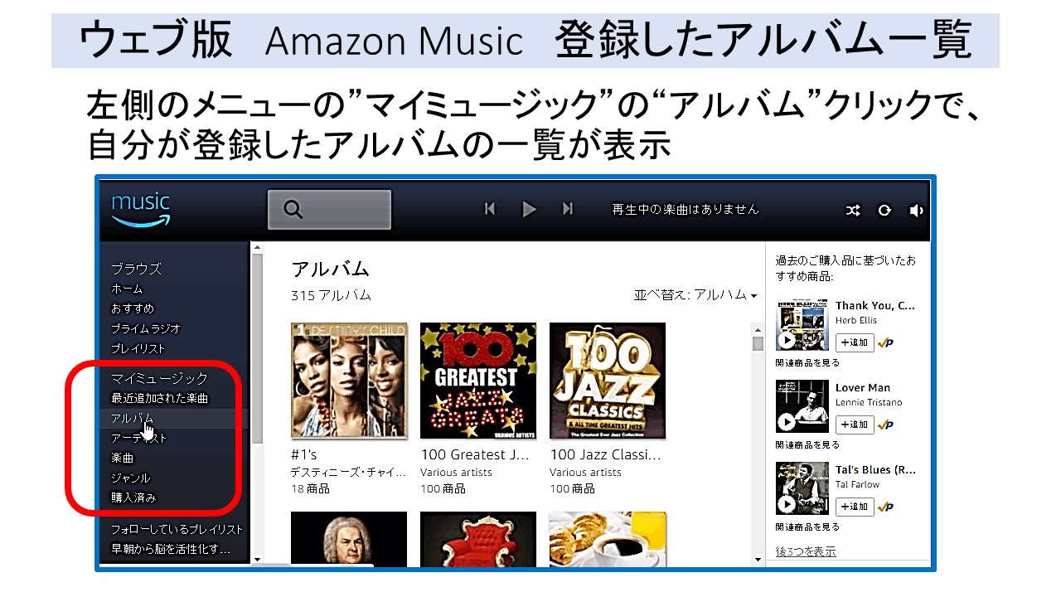The height and width of the screenshot is (597, 1061).
Task: Play preview of Lover Man album
Action: click(x=786, y=423)
